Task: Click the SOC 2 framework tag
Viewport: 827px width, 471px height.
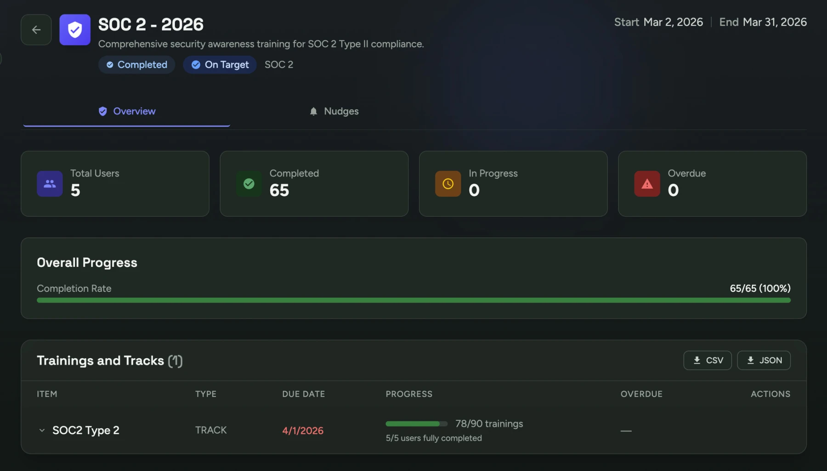Action: point(279,65)
